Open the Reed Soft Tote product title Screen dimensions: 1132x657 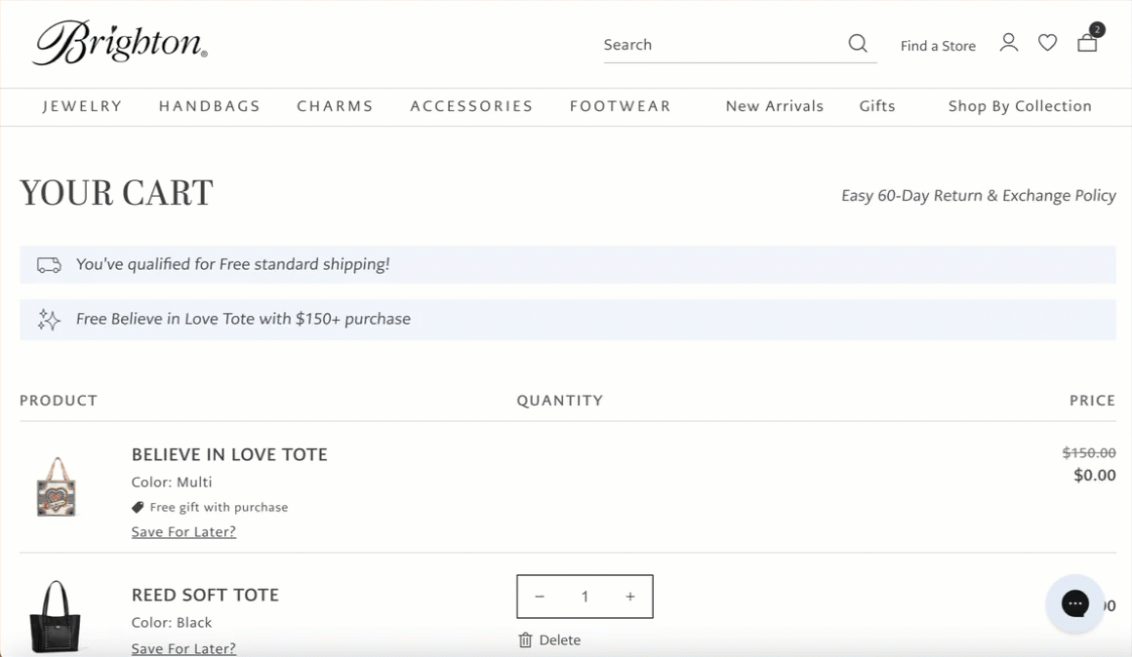[205, 595]
